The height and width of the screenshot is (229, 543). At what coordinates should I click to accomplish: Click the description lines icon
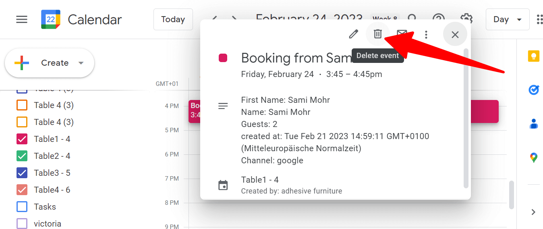(x=223, y=106)
